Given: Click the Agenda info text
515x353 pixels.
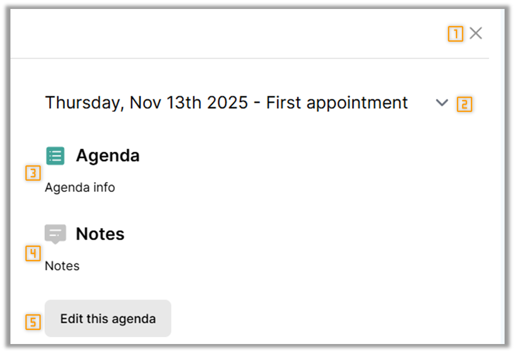Looking at the screenshot, I should 80,188.
